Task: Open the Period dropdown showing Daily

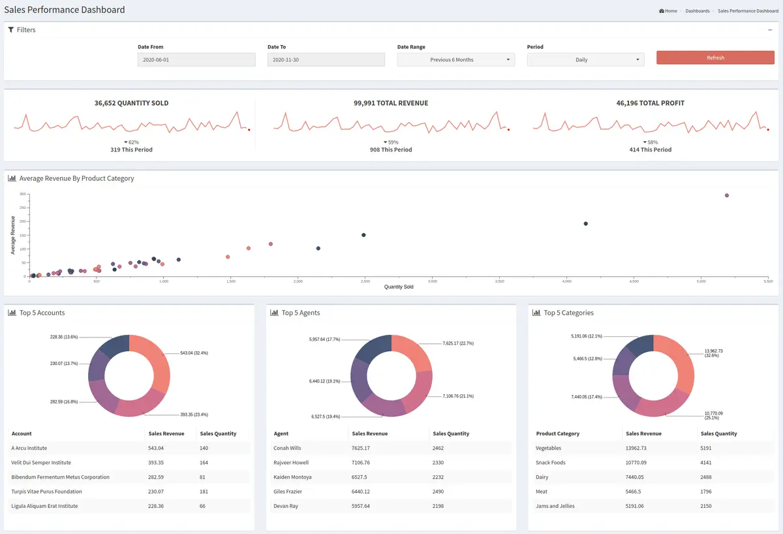Action: pyautogui.click(x=586, y=59)
